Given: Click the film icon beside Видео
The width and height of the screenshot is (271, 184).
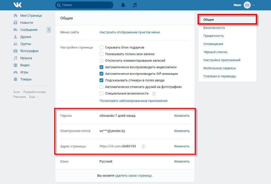Looking at the screenshot, I should (15, 65).
